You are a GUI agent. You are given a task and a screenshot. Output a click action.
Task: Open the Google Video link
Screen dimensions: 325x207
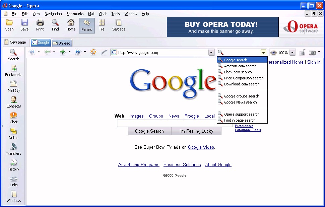(201, 147)
